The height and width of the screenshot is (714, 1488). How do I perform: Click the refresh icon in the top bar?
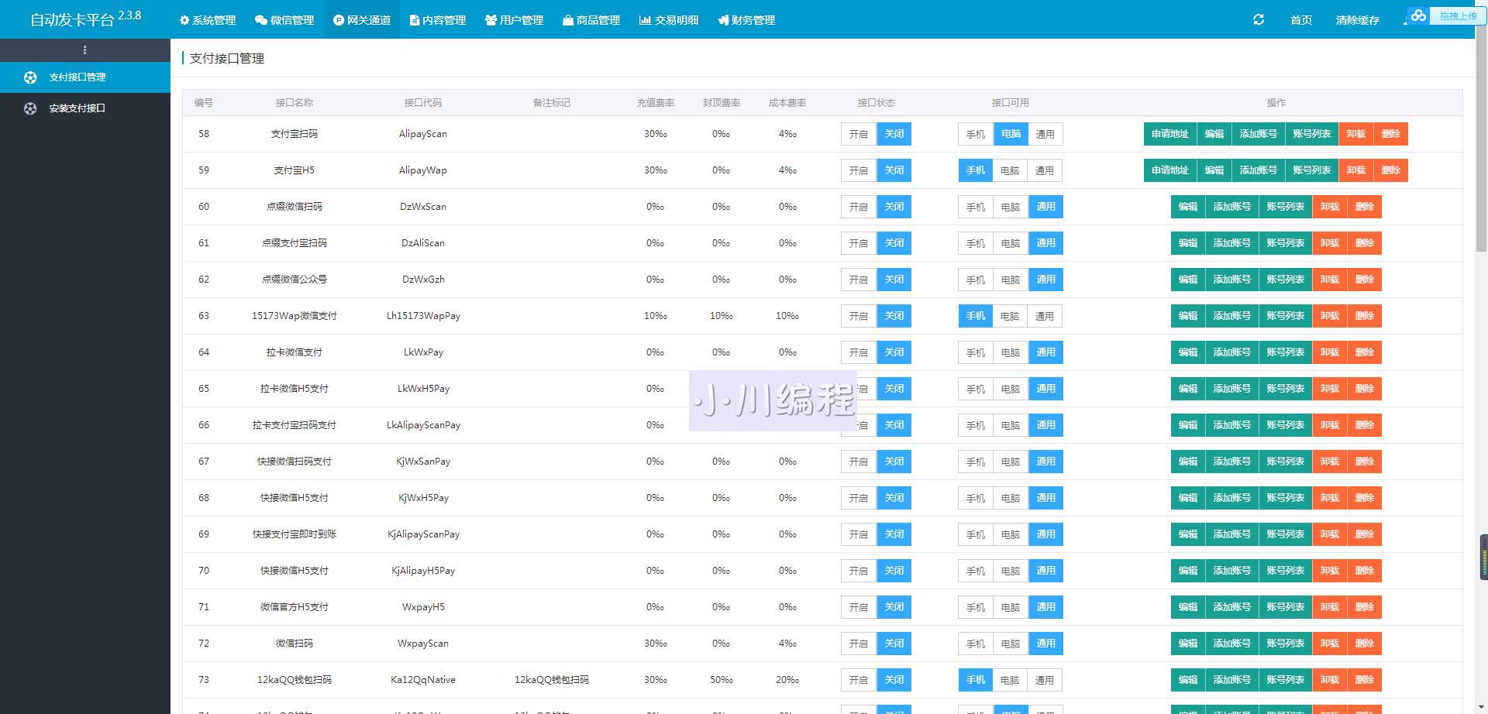point(1259,19)
